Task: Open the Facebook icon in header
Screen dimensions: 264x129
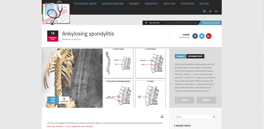Action: [204, 11]
